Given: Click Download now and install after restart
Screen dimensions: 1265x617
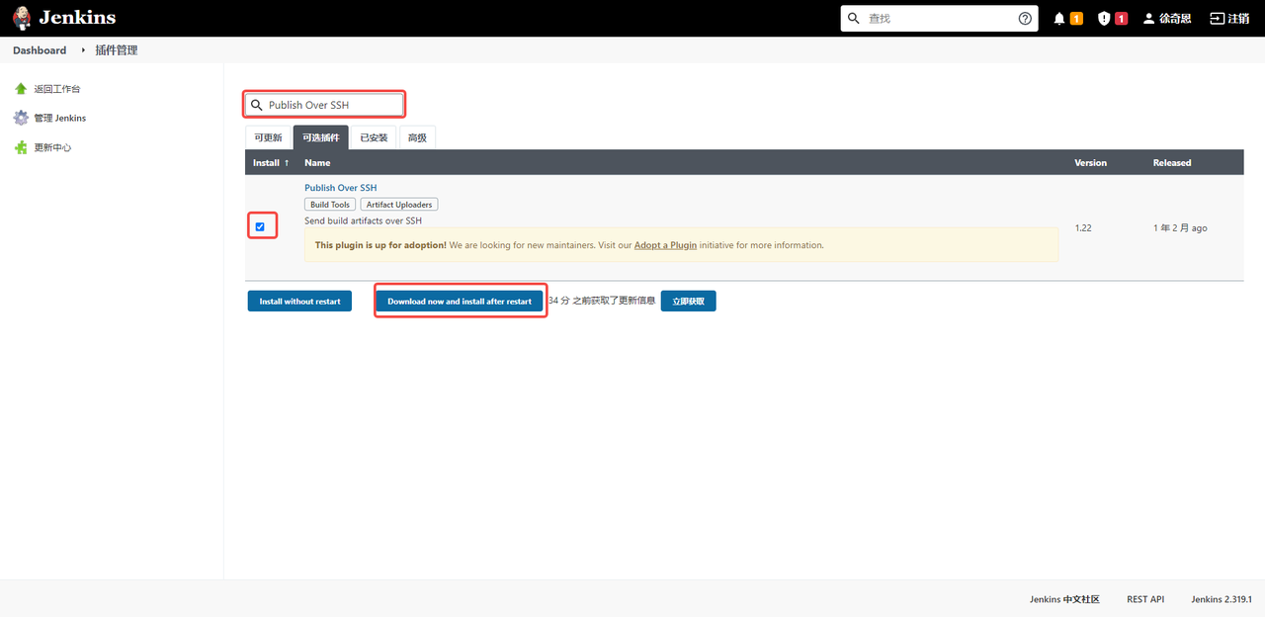Looking at the screenshot, I should tap(460, 301).
